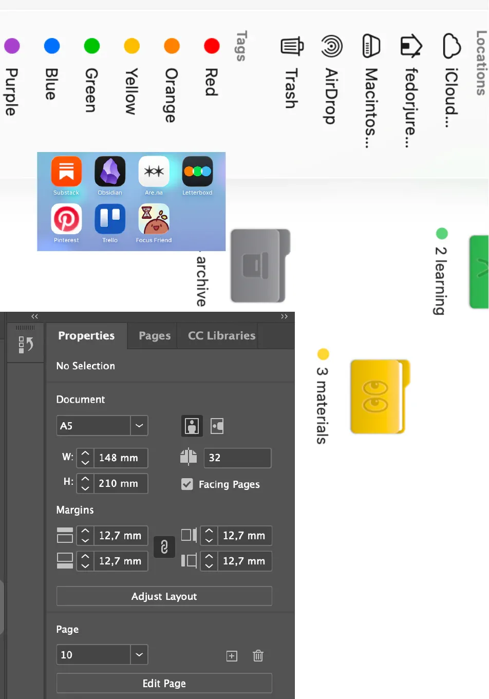Select the Blue tag dot
The height and width of the screenshot is (699, 489).
coord(52,46)
